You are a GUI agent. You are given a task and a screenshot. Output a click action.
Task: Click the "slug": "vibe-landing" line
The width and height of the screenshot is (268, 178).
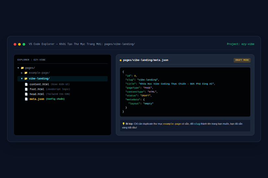[x=142, y=80]
